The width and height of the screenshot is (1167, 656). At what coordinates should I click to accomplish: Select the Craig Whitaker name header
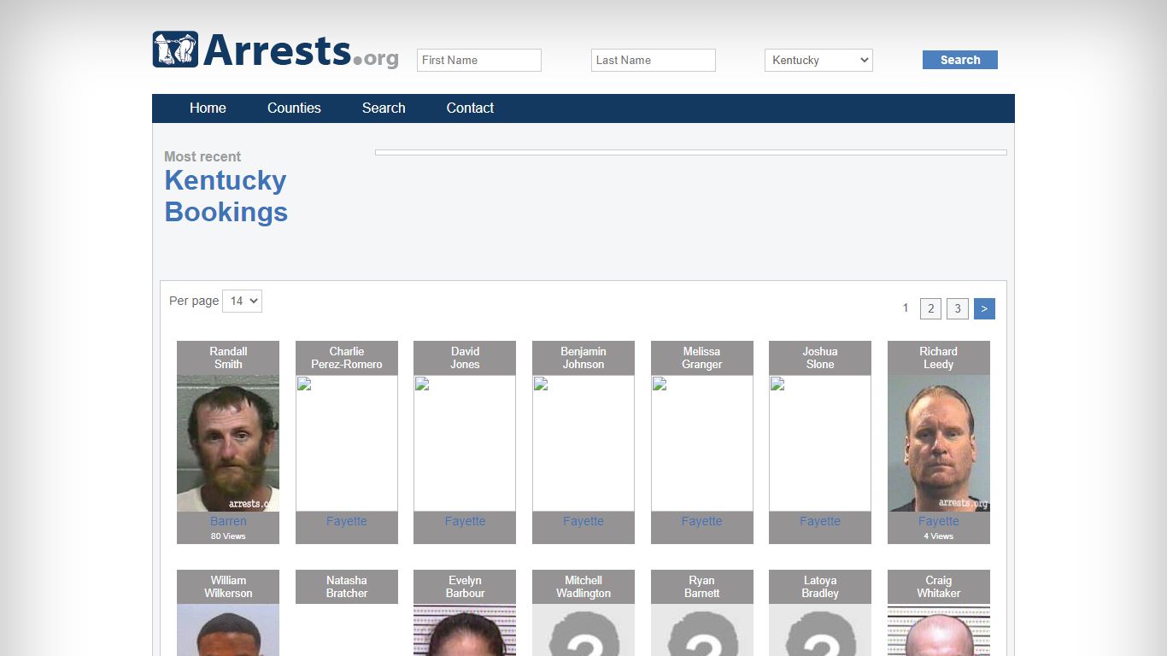[939, 587]
